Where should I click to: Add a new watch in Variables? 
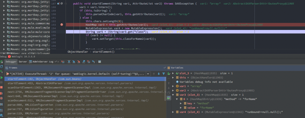click(169, 73)
